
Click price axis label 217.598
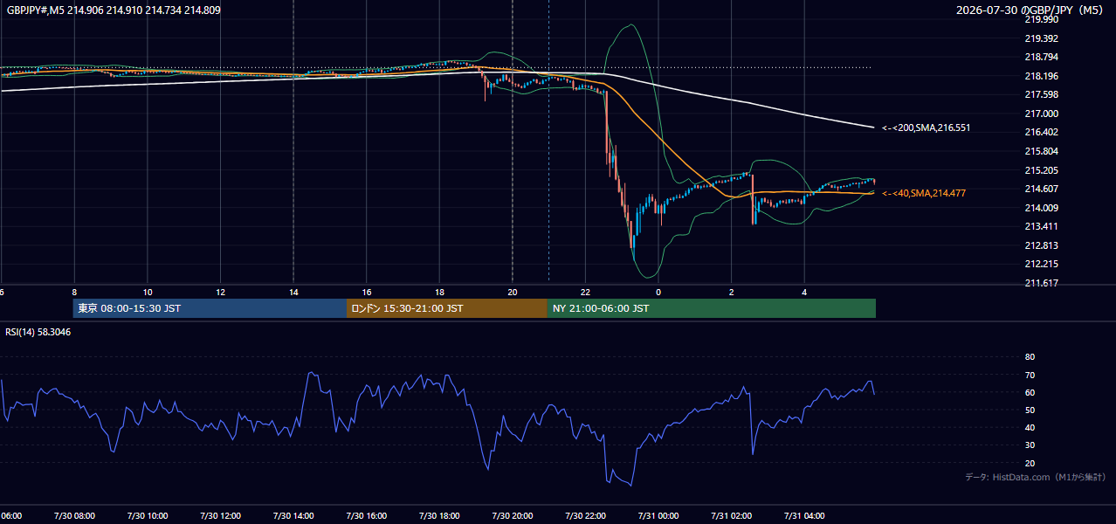click(1041, 94)
